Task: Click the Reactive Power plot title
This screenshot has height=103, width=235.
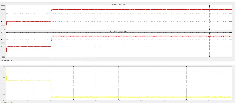Action: click(119, 32)
